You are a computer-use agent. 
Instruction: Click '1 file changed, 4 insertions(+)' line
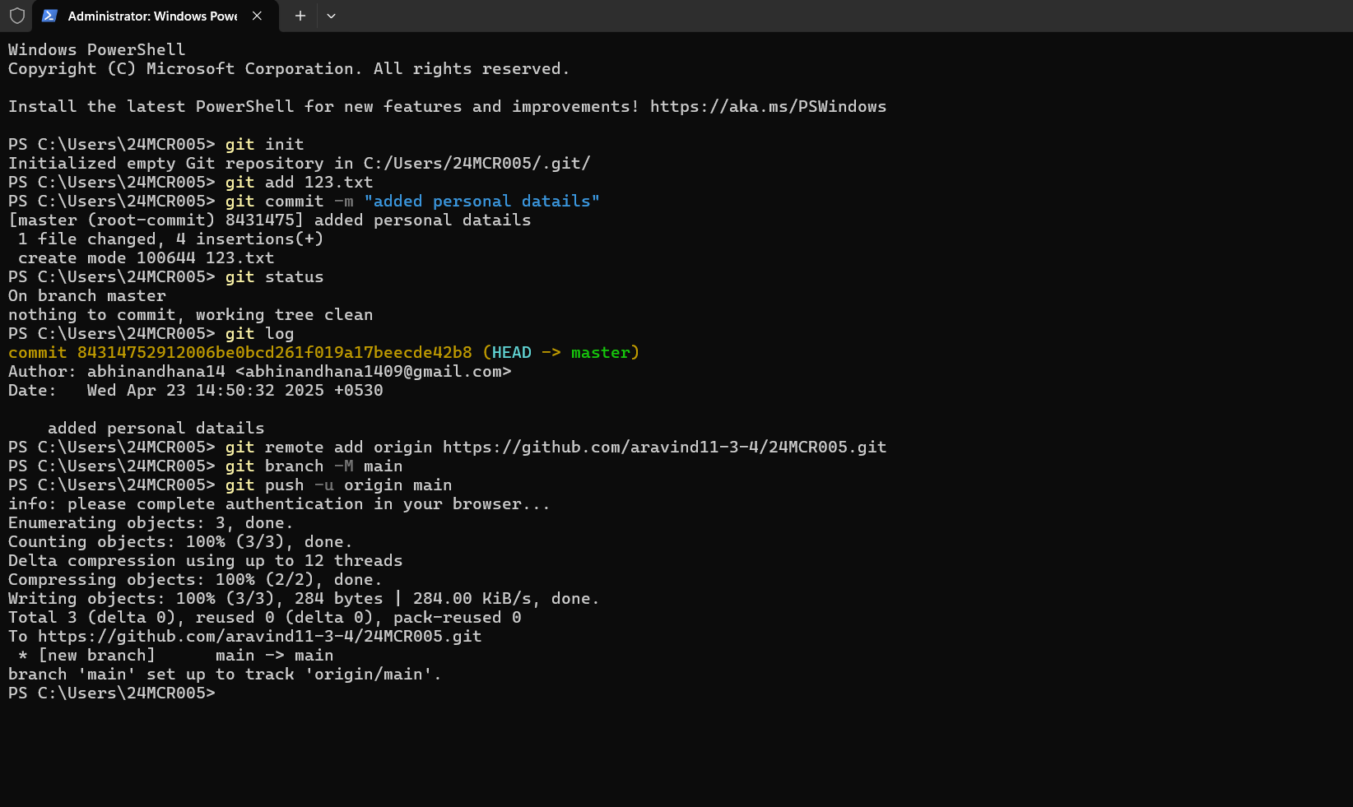(170, 239)
